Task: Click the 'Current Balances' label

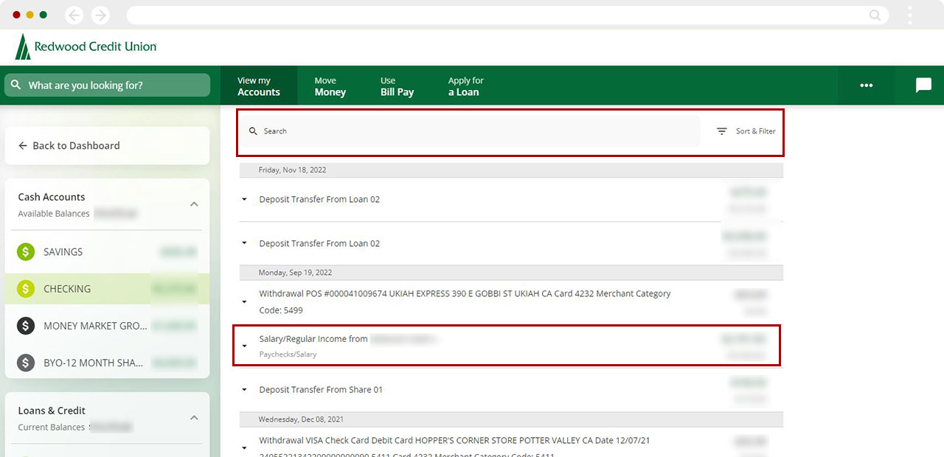Action: (x=52, y=428)
